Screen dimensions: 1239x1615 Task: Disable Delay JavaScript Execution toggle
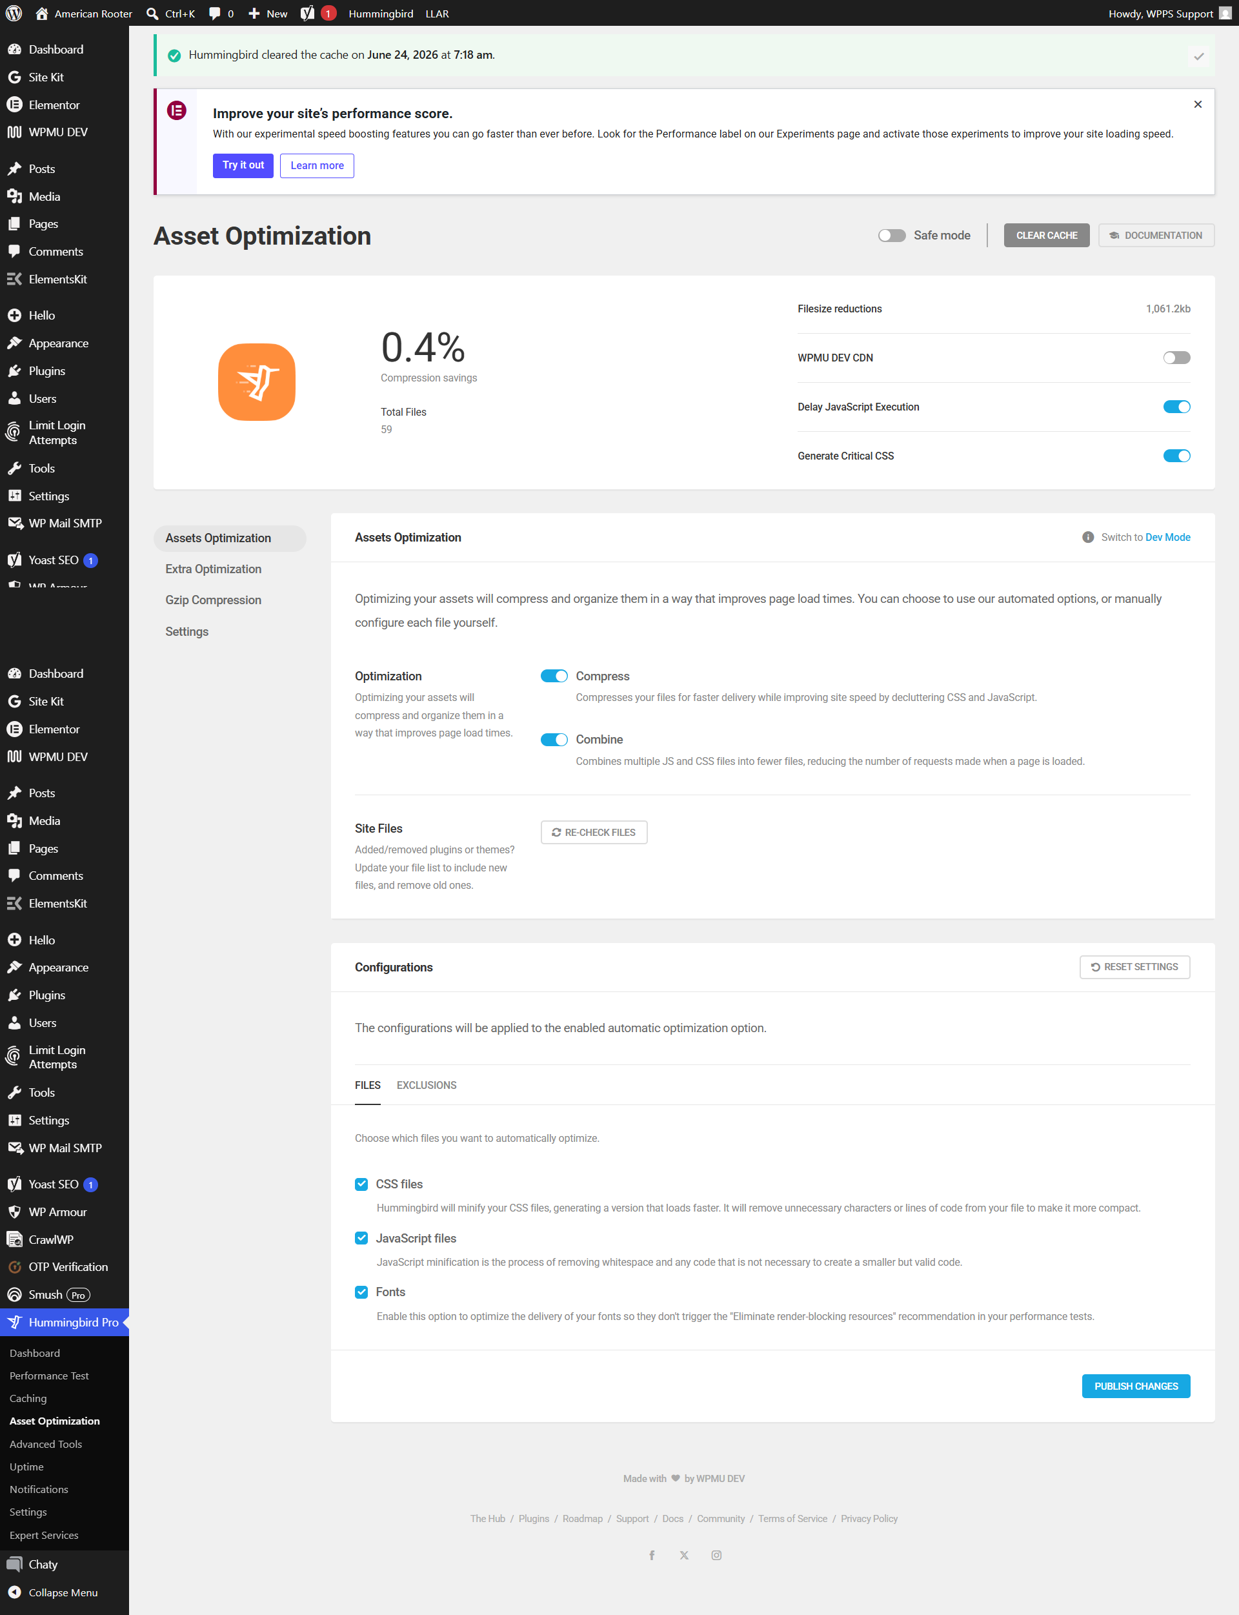1176,407
